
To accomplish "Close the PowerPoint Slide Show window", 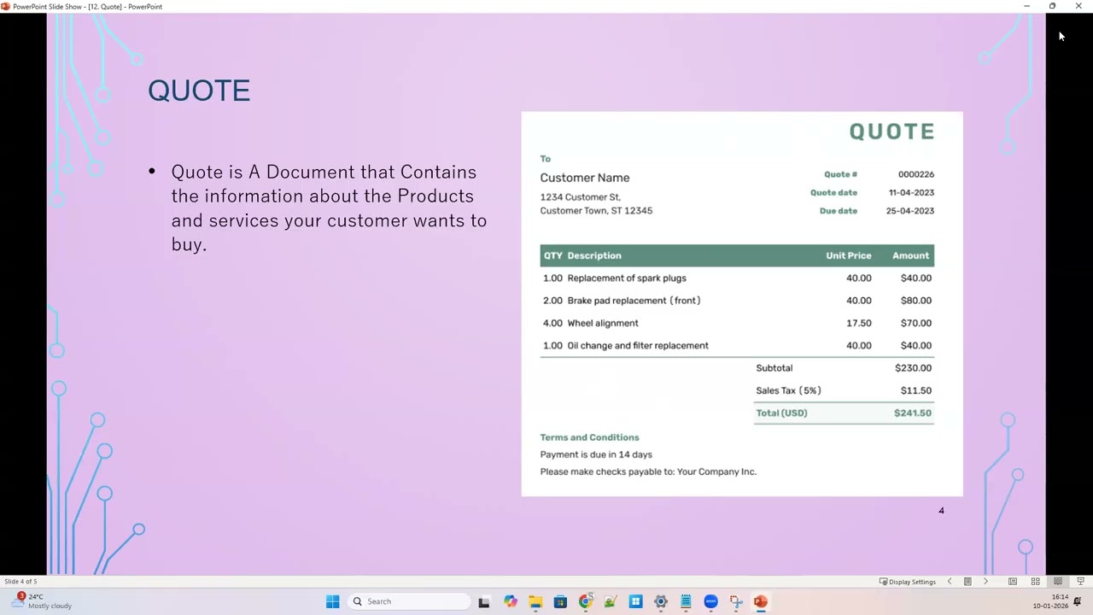I will [1078, 6].
